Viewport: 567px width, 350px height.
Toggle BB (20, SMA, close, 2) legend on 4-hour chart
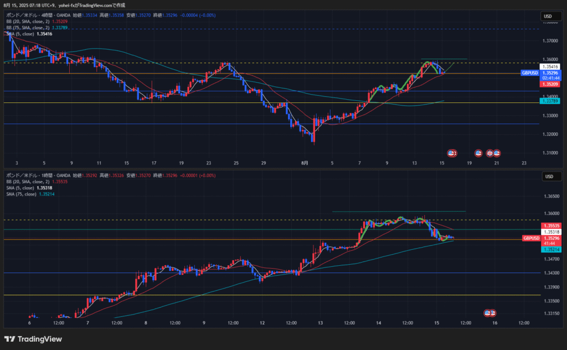pos(29,22)
